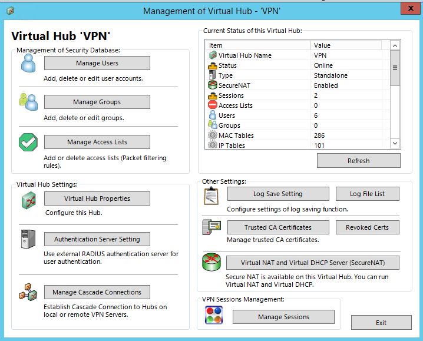The image size is (423, 341).
Task: Open Revoked Certs settings
Action: click(x=368, y=227)
